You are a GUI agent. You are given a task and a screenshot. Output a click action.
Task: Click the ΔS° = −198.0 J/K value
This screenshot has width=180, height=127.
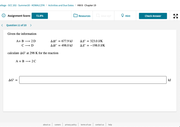coord(93,45)
